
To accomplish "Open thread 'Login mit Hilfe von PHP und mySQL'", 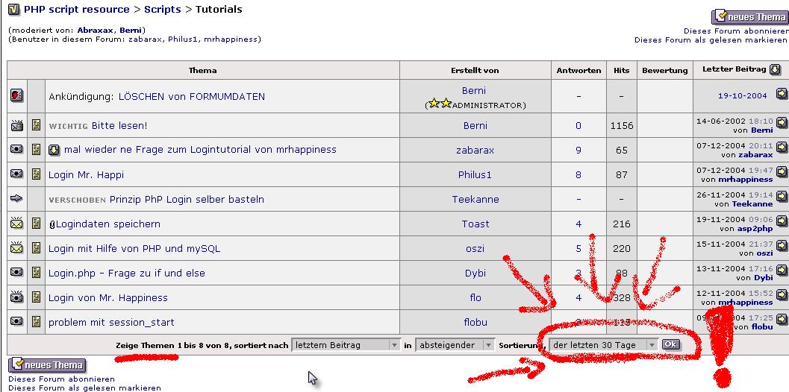I will pos(134,248).
